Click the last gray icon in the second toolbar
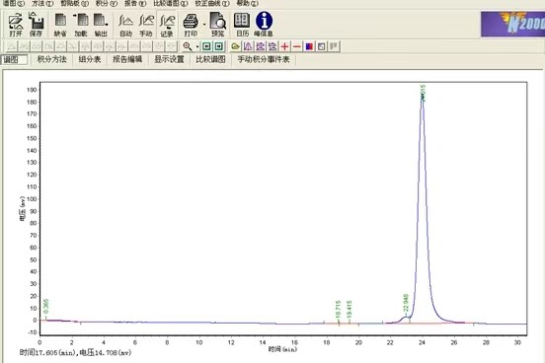Screen dimensions: 545x363 tap(334, 46)
